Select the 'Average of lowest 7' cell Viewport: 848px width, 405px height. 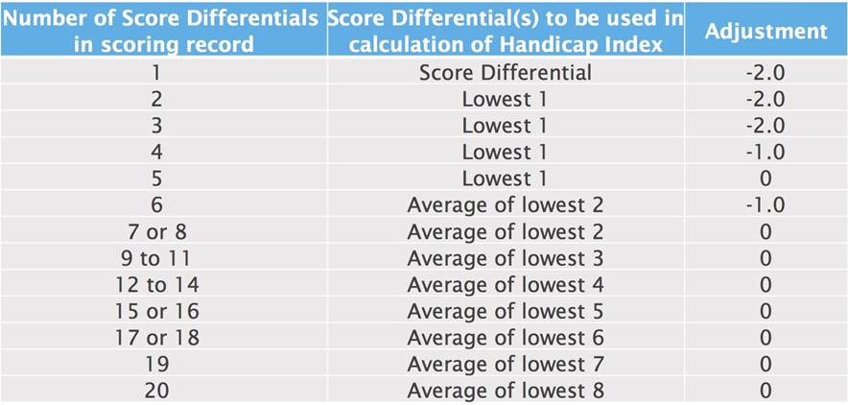tap(506, 365)
